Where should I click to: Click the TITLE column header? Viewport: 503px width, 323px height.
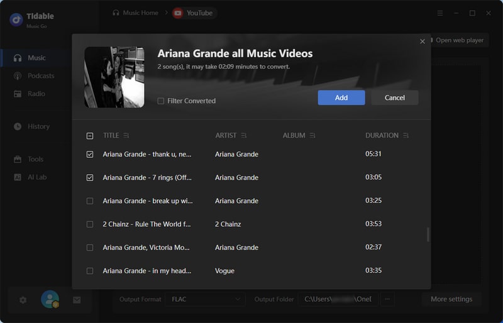click(x=111, y=136)
